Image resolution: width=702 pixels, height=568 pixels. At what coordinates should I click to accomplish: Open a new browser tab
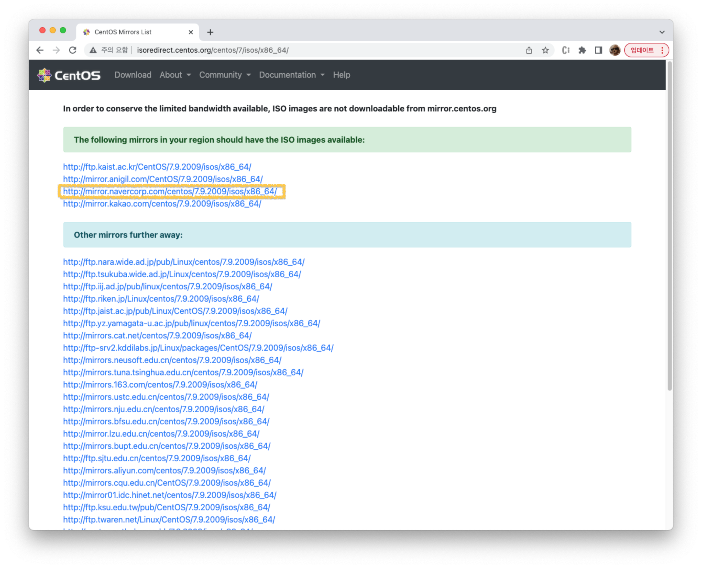210,32
